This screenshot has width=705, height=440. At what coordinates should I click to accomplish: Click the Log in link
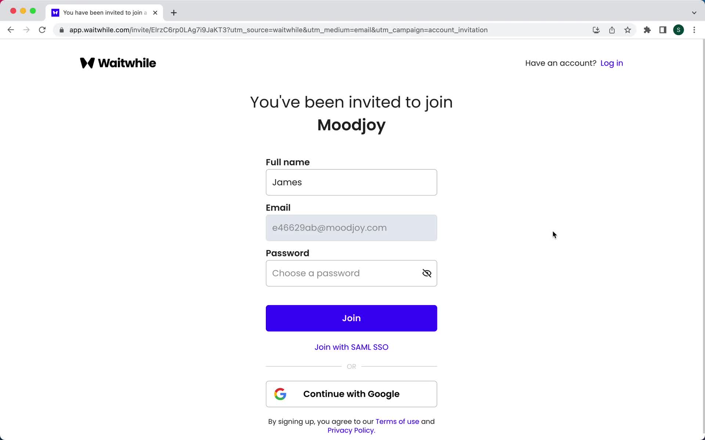[611, 63]
